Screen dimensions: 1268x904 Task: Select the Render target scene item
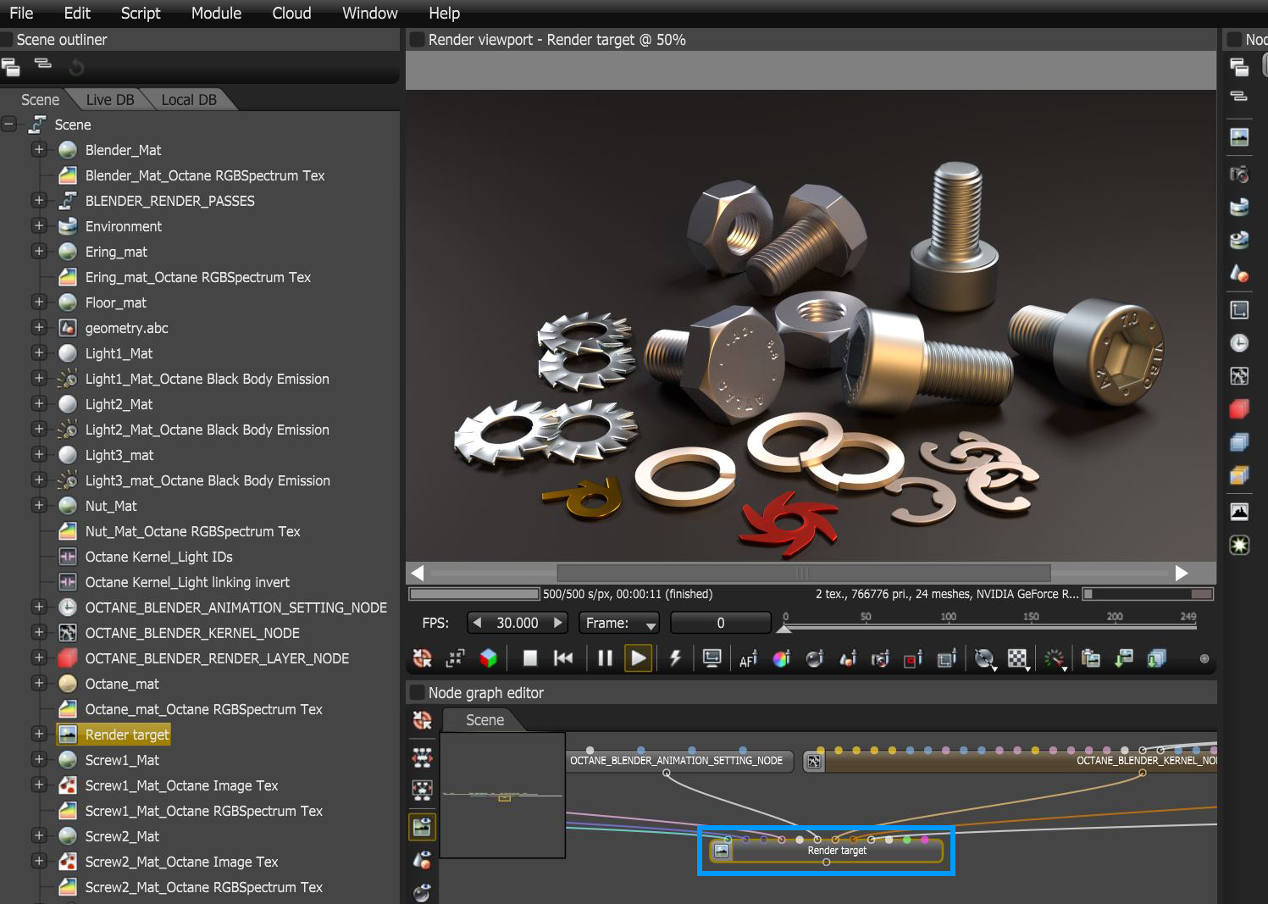(125, 734)
